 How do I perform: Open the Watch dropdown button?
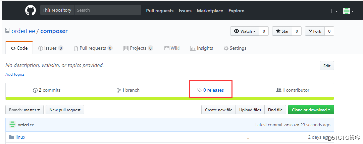245,31
